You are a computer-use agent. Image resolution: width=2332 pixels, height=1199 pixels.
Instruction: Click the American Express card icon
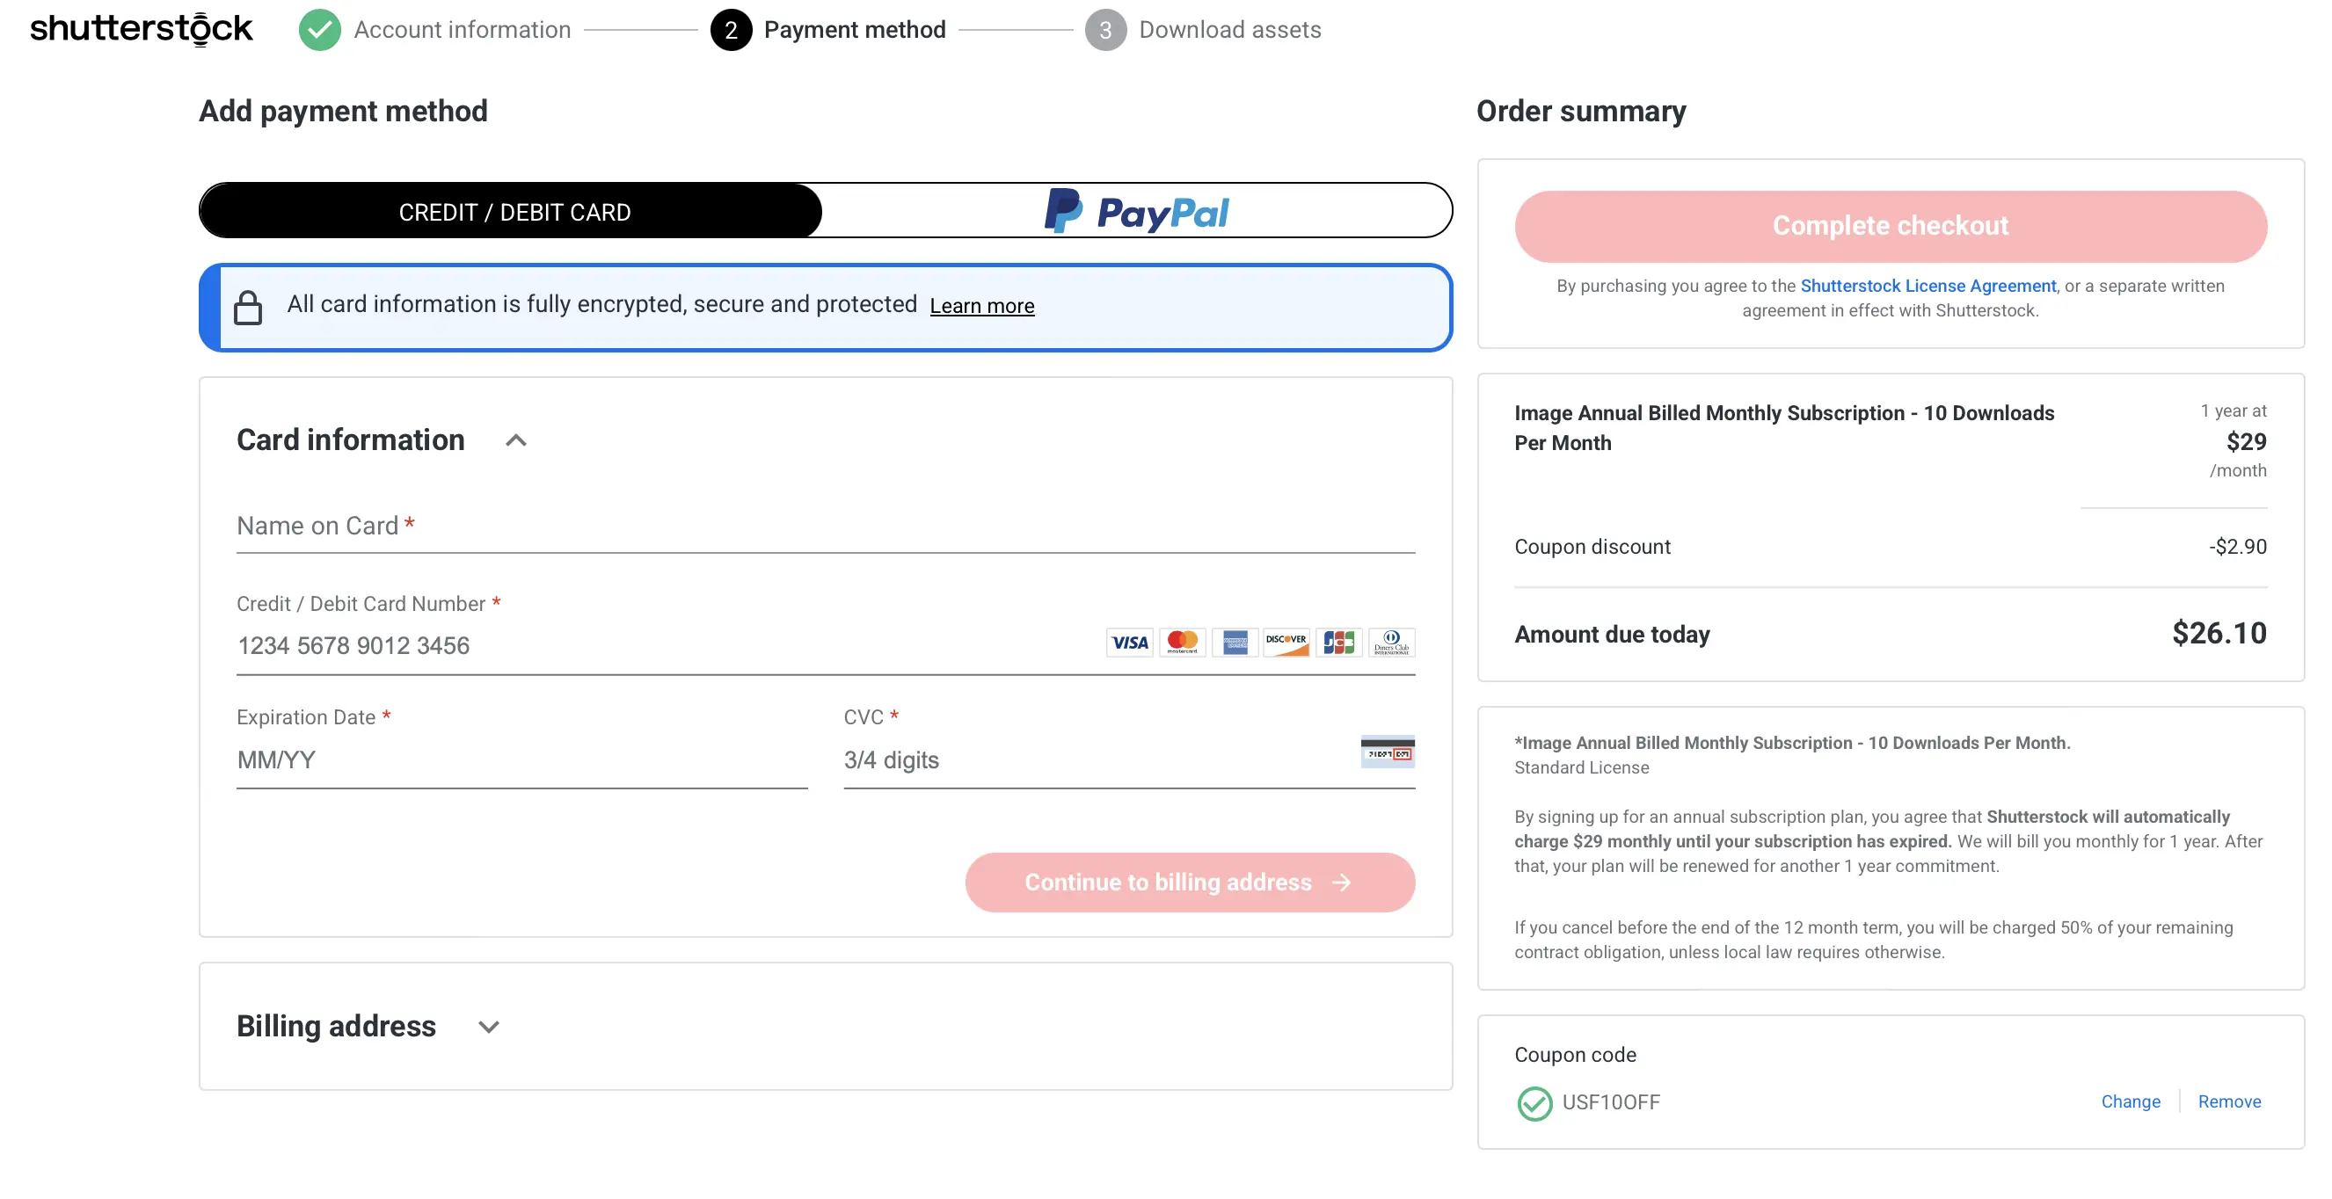(x=1234, y=643)
